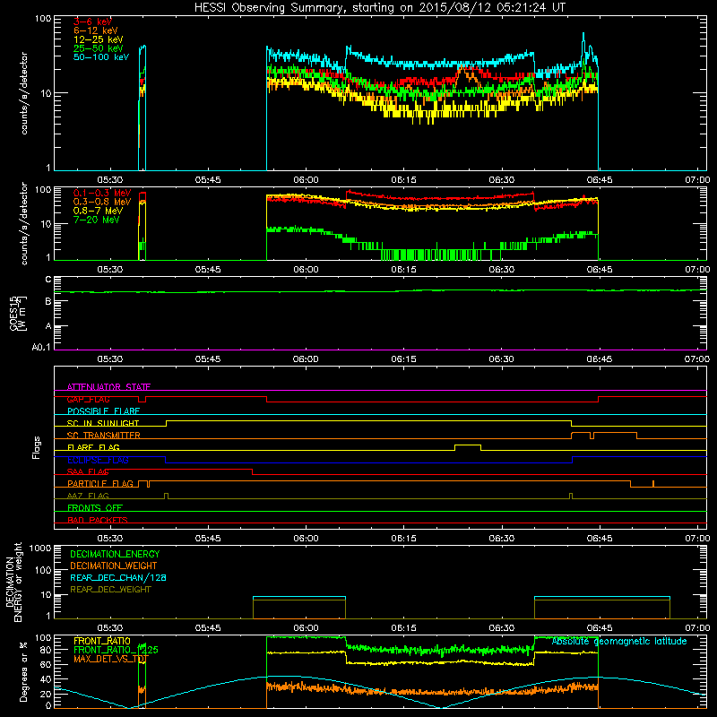The height and width of the screenshot is (717, 717).
Task: Click the FRONT_RATIO legend label
Action: coord(102,641)
